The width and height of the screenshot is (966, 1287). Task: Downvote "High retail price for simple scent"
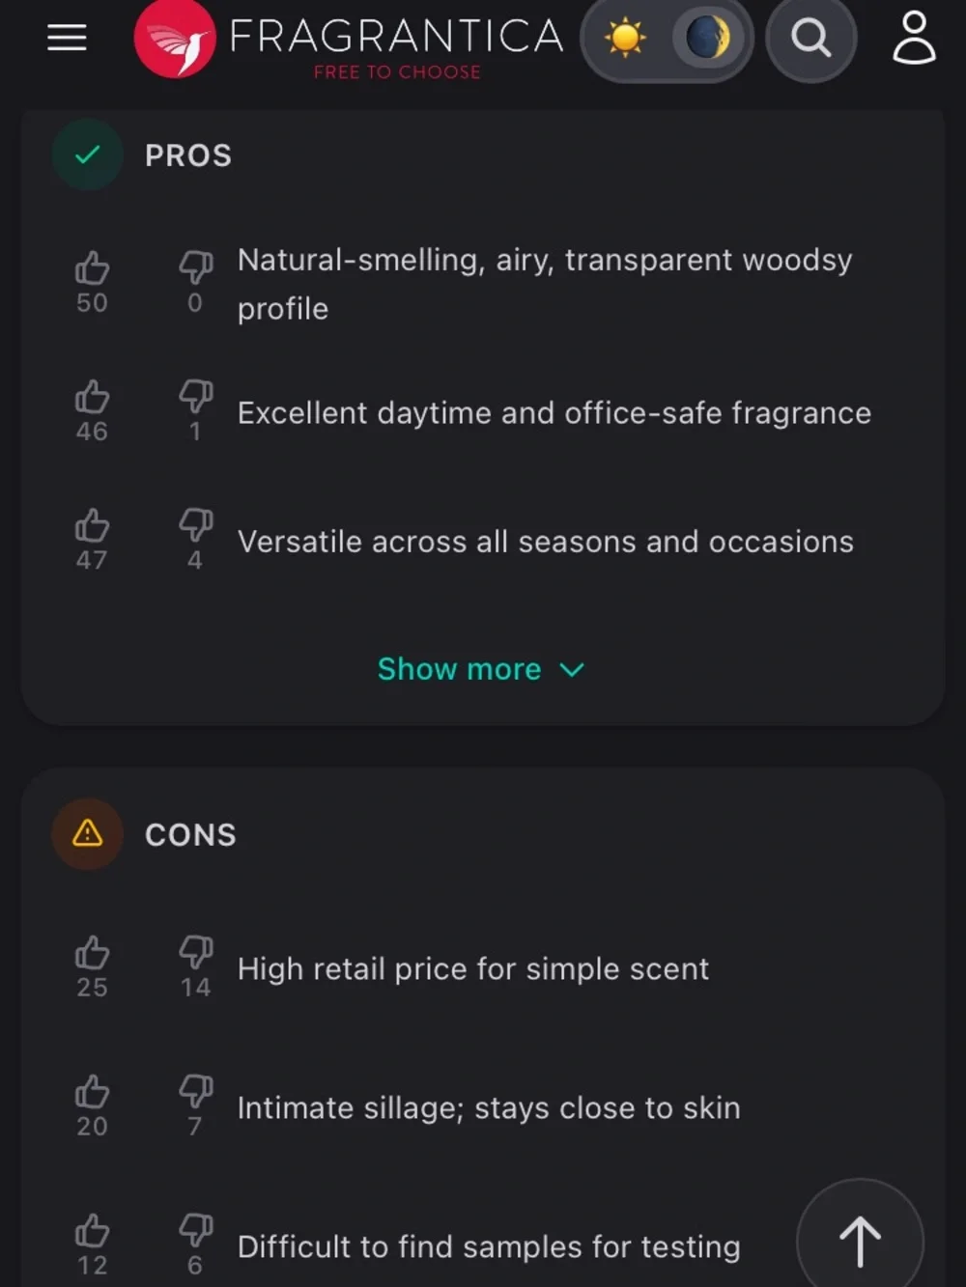[x=195, y=952]
